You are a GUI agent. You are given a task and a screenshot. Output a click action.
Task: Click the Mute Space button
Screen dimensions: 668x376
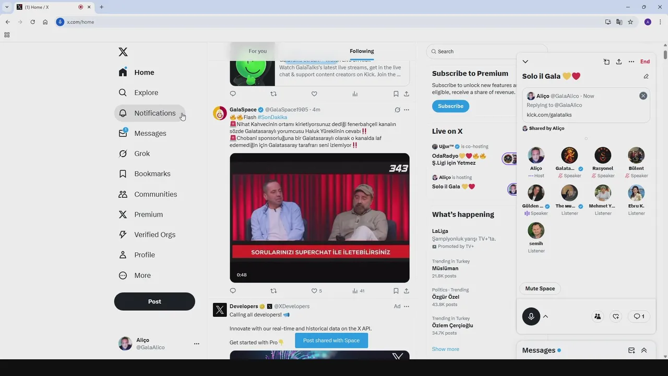[x=540, y=289]
